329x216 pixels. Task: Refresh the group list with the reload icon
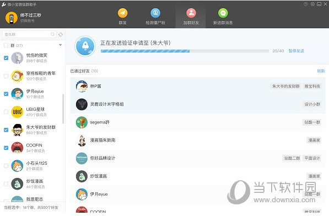point(61,34)
